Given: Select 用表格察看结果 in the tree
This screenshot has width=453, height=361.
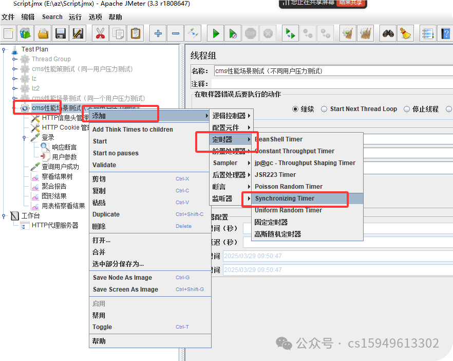Looking at the screenshot, I should point(63,206).
